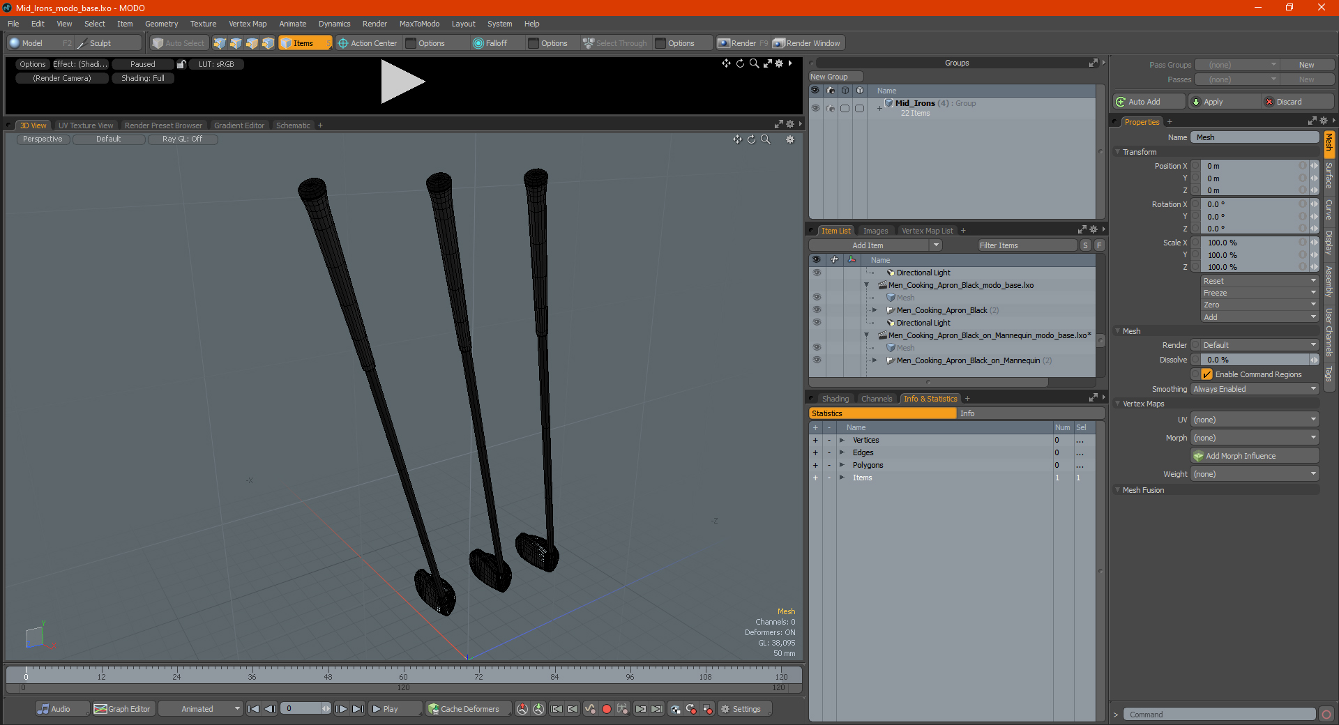Screen dimensions: 1339x725
Task: Open 3D viewport gear settings
Action: pyautogui.click(x=790, y=139)
